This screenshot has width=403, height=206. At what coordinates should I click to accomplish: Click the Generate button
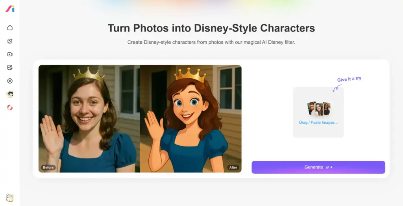(x=318, y=167)
